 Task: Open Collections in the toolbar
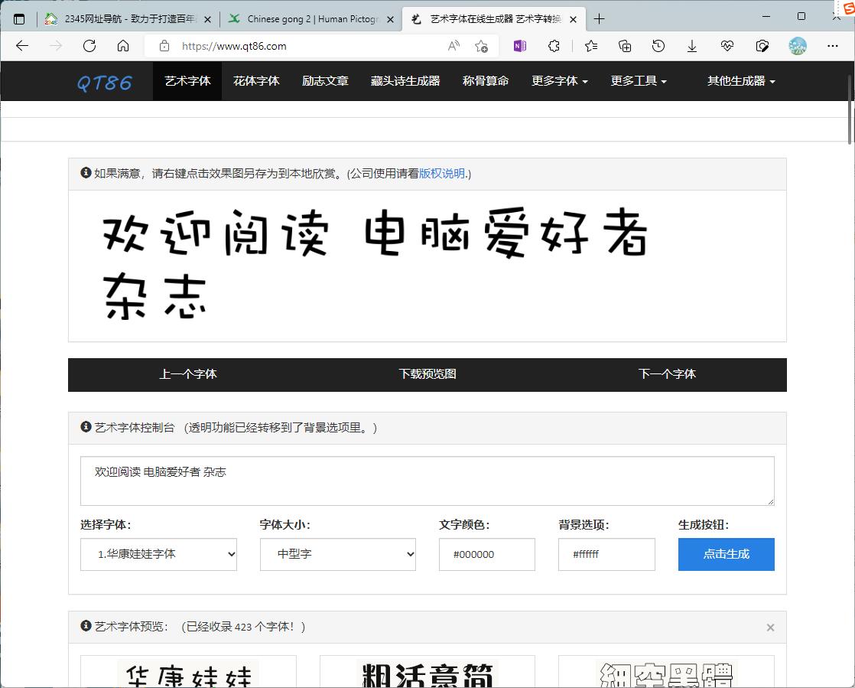click(624, 46)
